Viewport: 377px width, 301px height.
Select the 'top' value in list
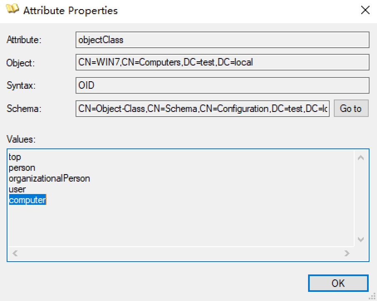point(15,157)
